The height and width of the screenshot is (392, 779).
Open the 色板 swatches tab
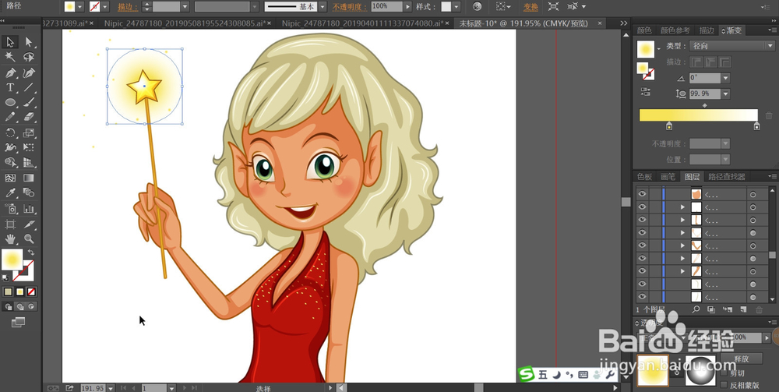coord(644,176)
